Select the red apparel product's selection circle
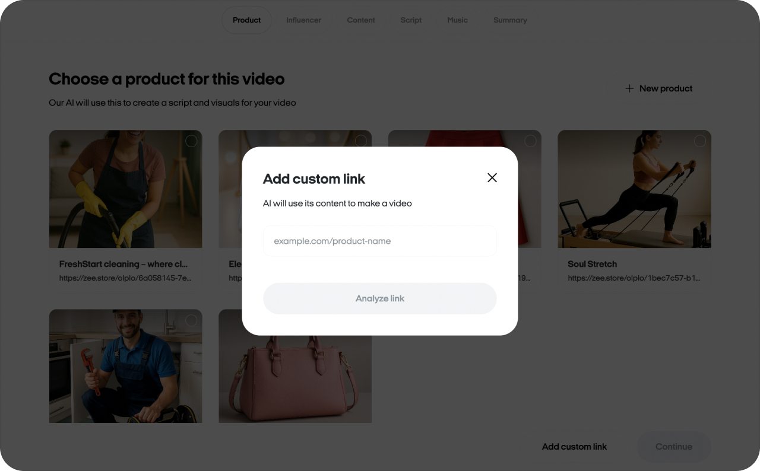The image size is (760, 471). point(530,141)
